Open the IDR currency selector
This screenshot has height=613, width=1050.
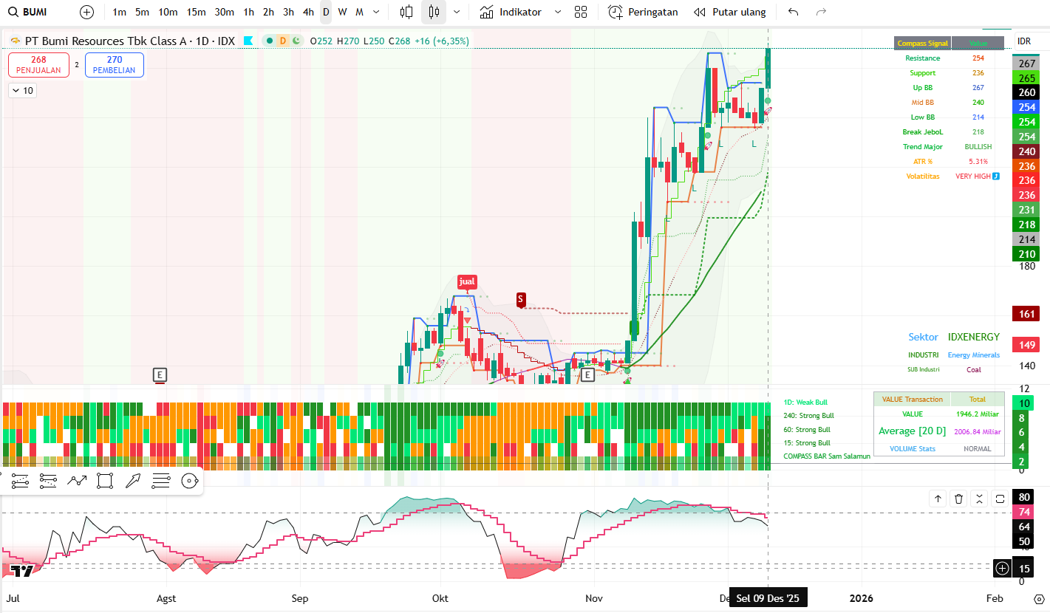1023,41
